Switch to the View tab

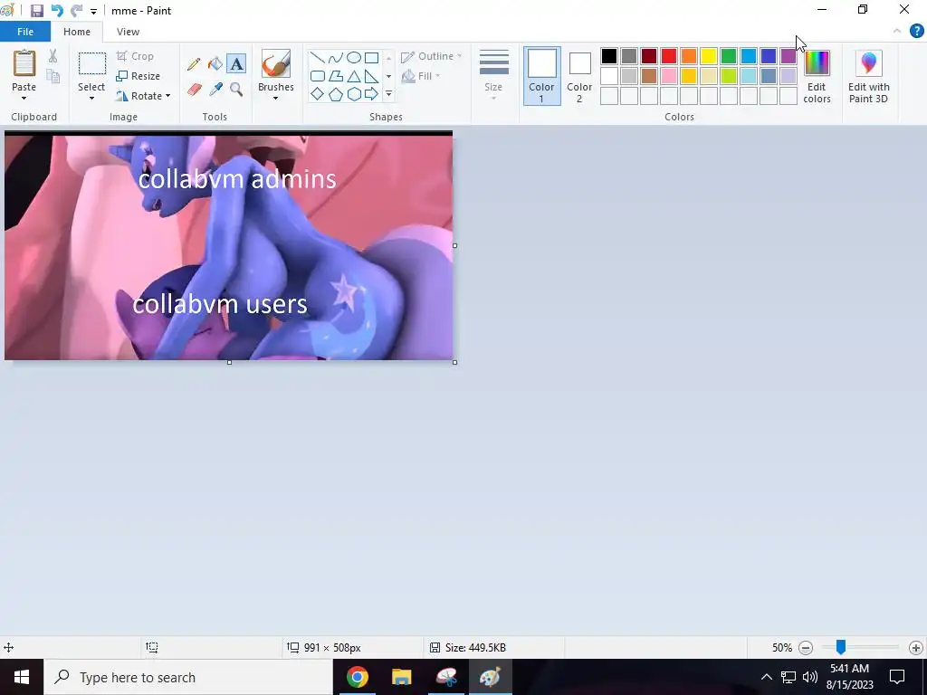coord(128,32)
